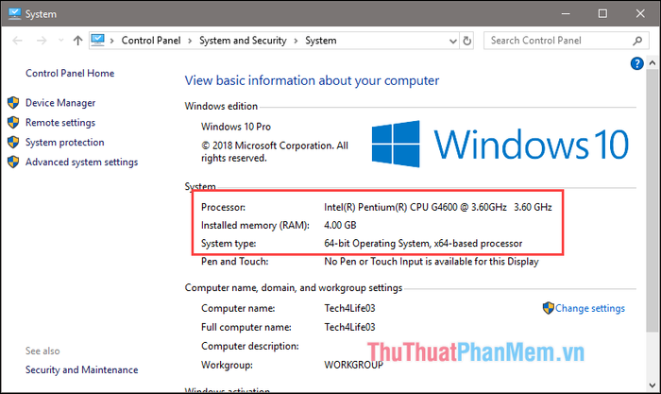This screenshot has width=661, height=394.
Task: Expand the chevron after Control Panel breadcrumb
Action: point(190,41)
